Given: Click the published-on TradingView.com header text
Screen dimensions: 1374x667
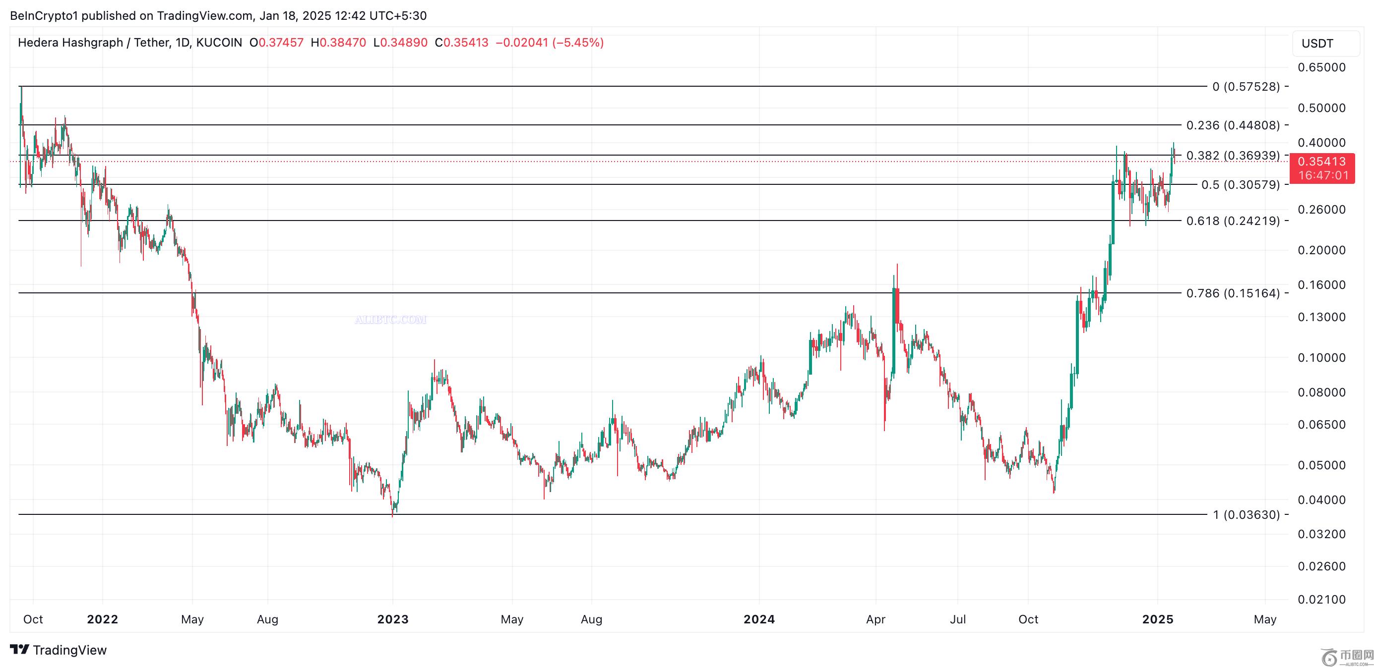Looking at the screenshot, I should [218, 16].
